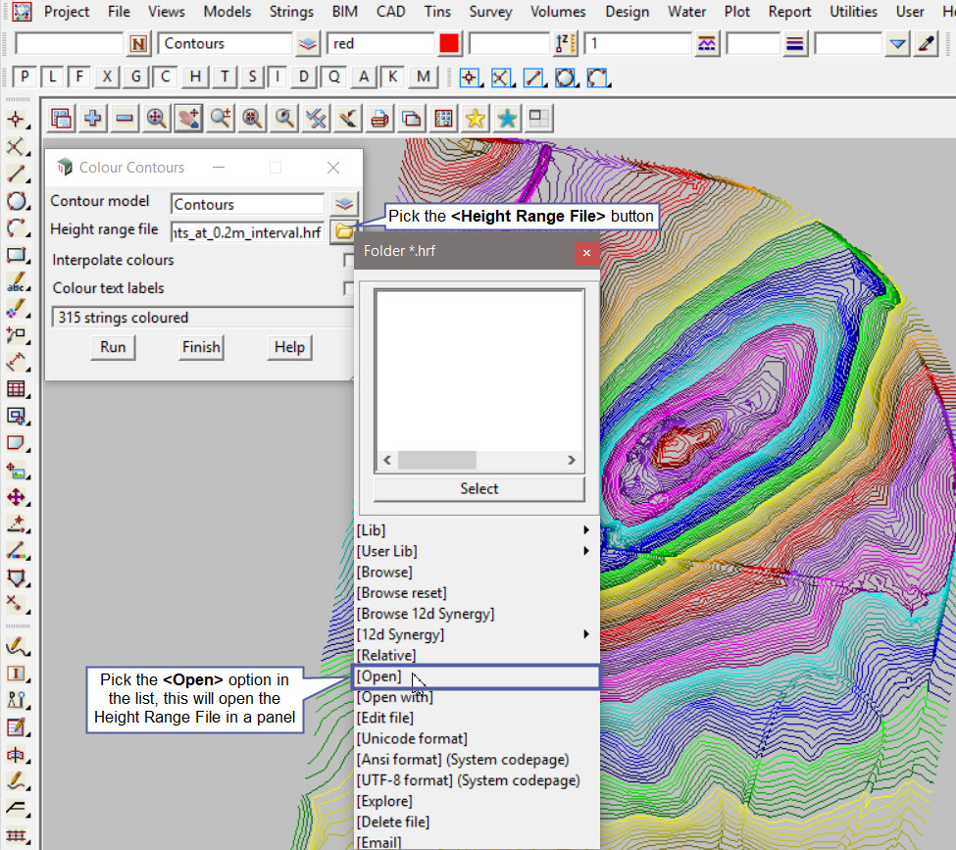This screenshot has height=850, width=956.
Task: Select the eyedropper icon in top toolbar
Action: tap(926, 44)
